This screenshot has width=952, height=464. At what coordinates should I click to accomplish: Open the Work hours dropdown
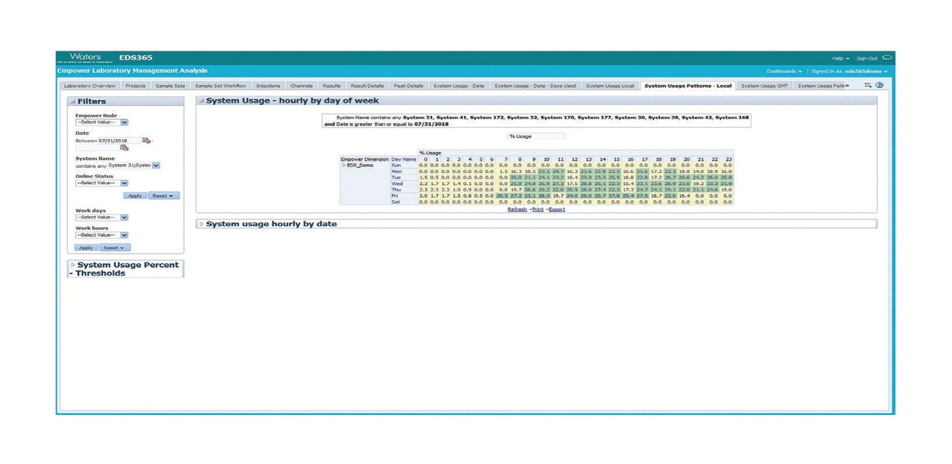tap(124, 235)
